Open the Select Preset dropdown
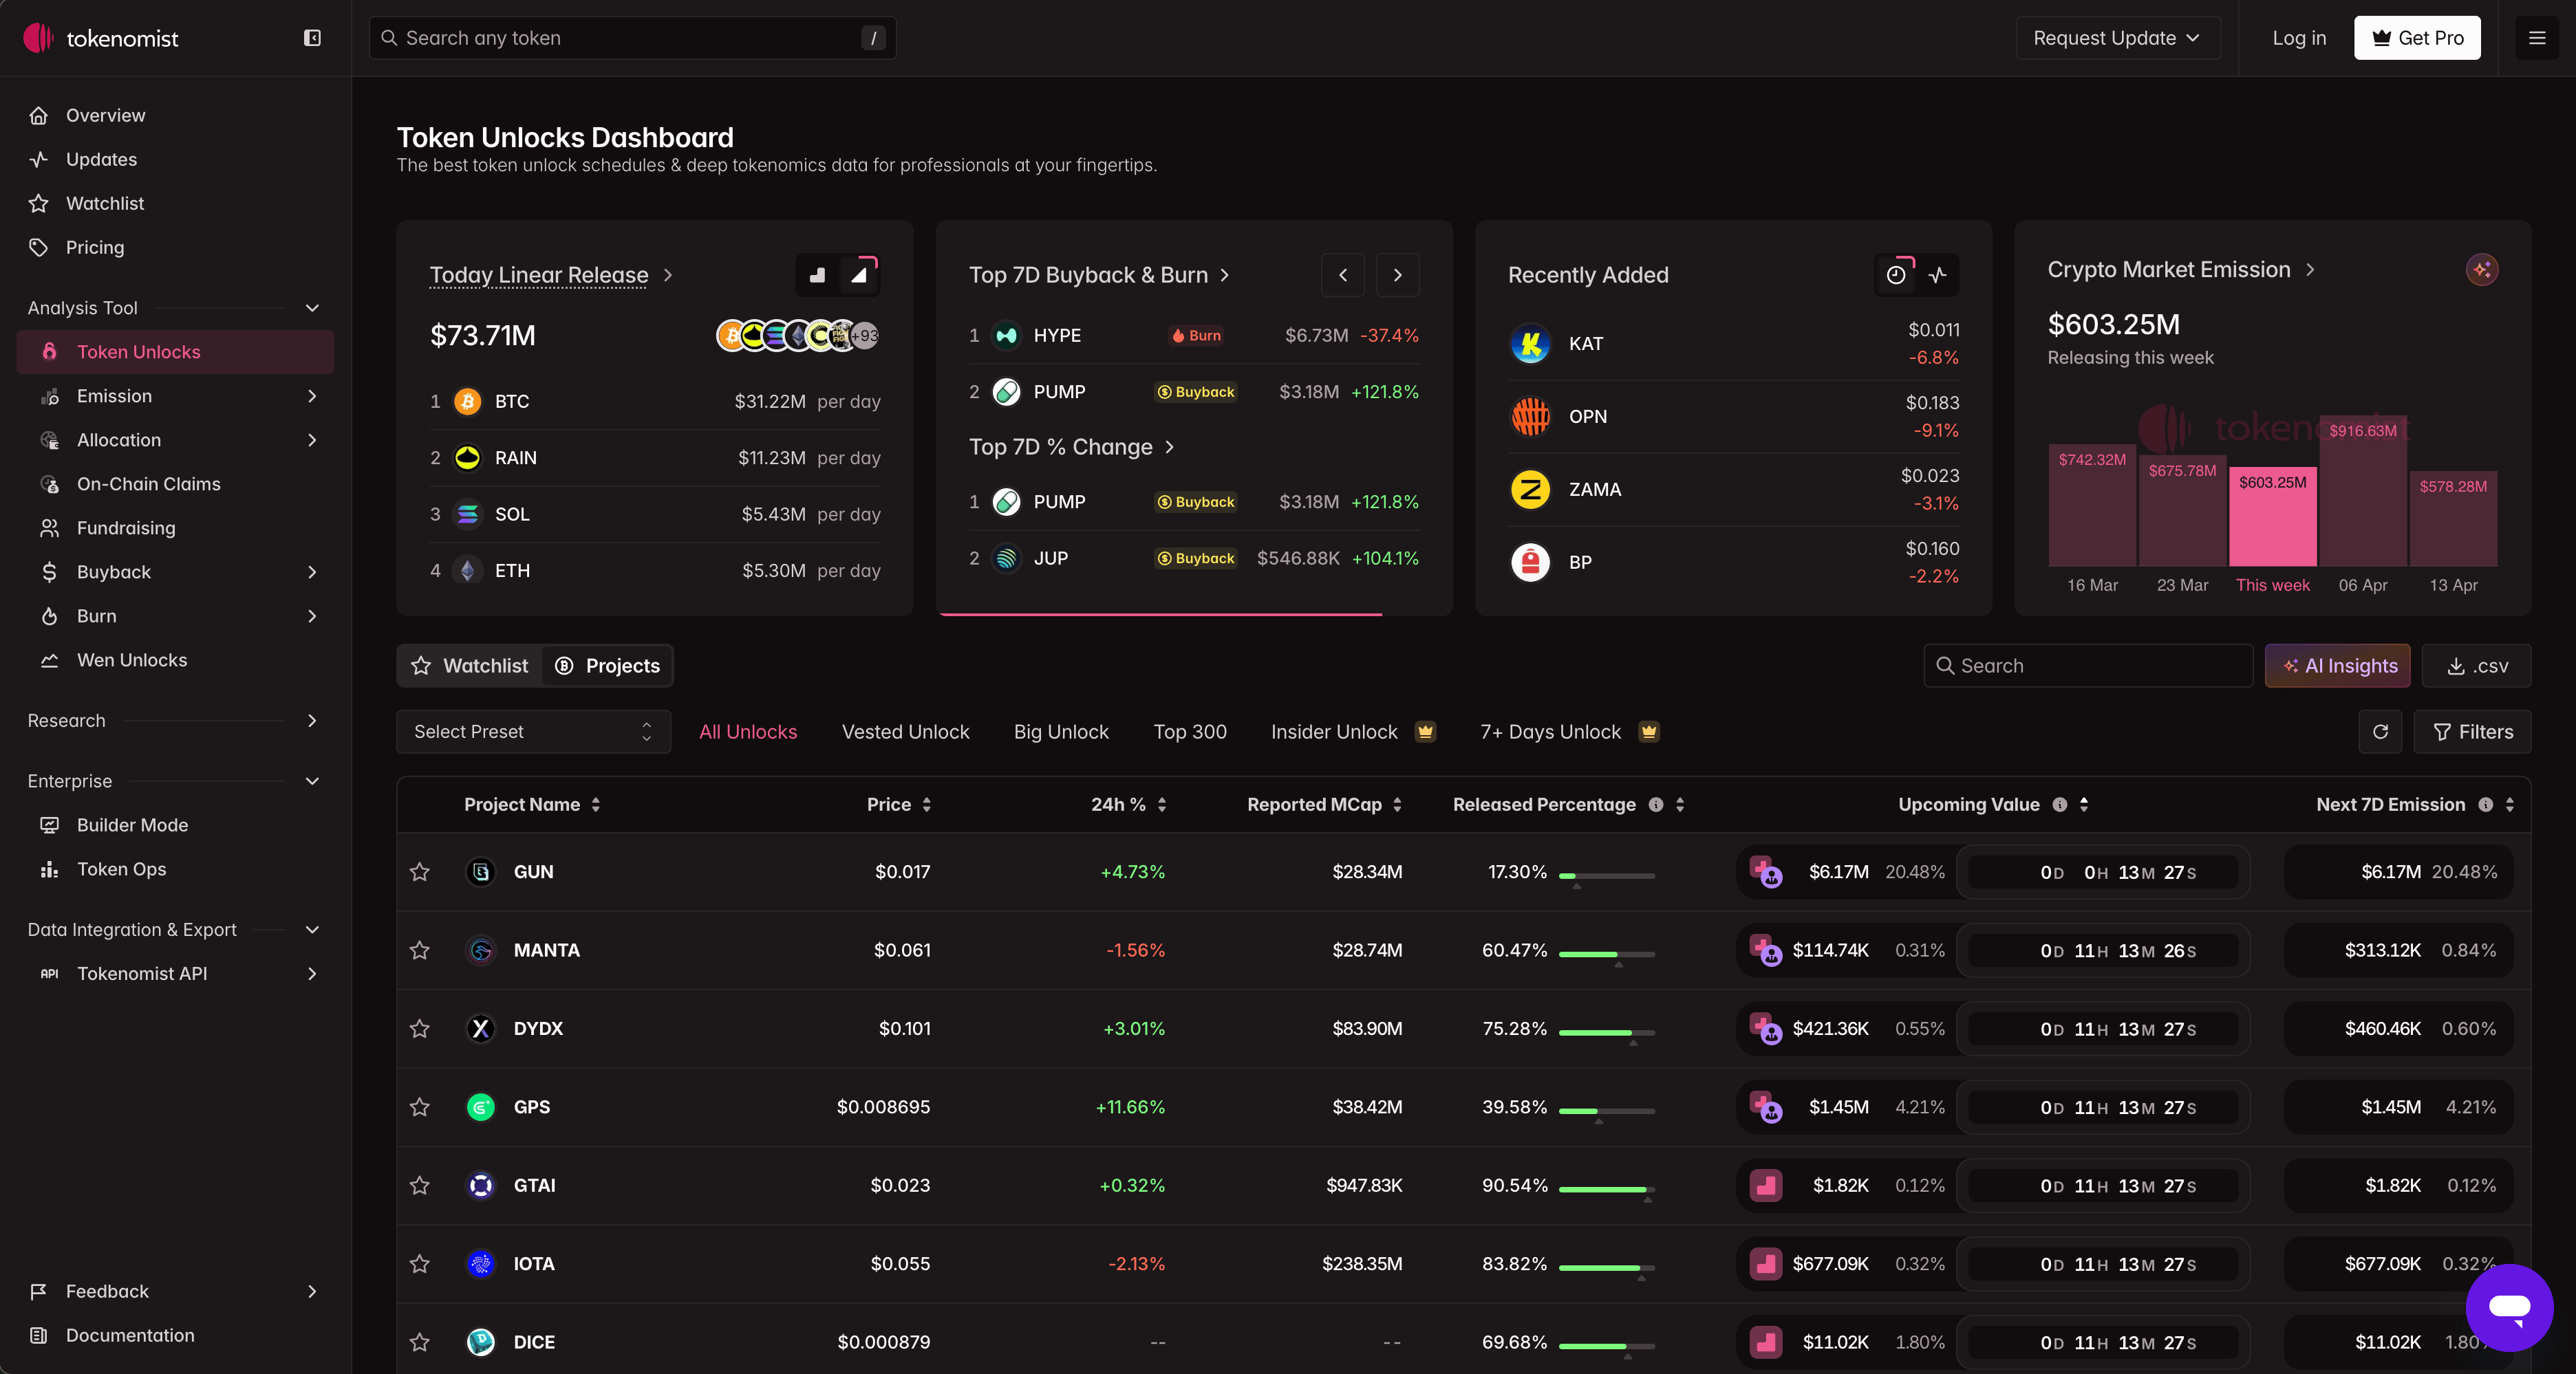The height and width of the screenshot is (1374, 2576). (x=533, y=732)
